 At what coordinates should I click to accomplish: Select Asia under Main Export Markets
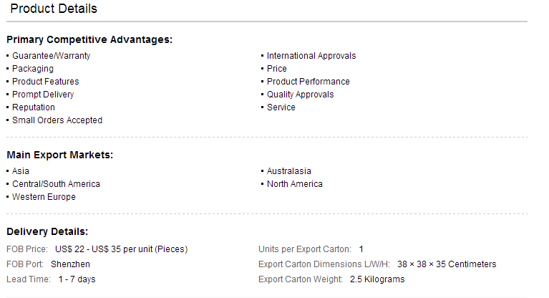click(21, 171)
